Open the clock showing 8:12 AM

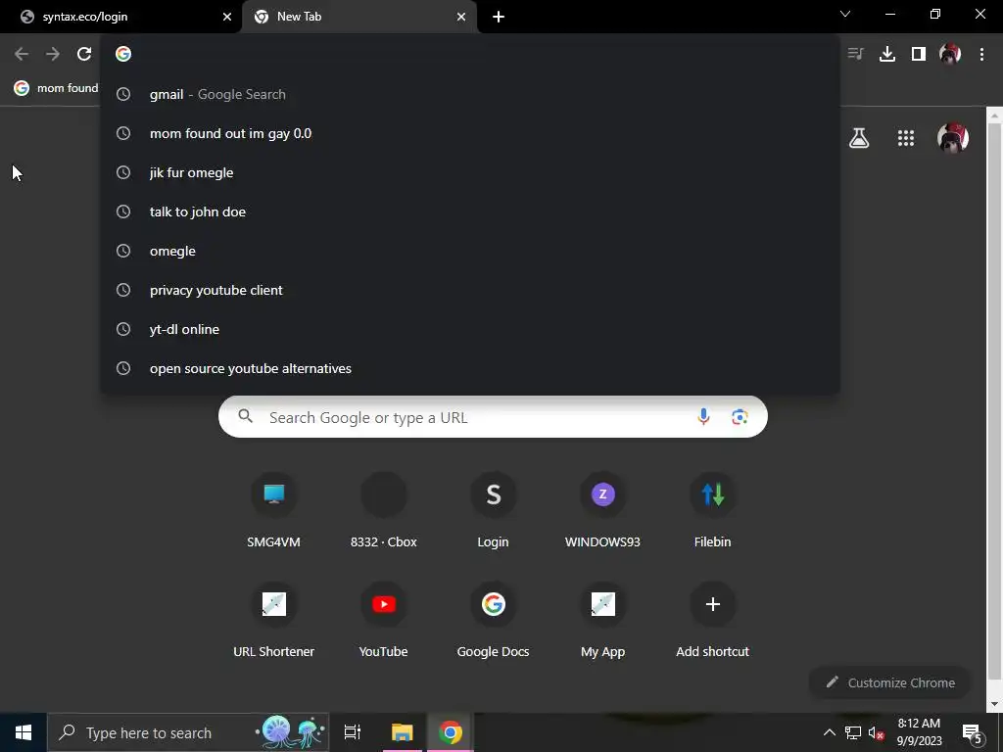coord(919,732)
